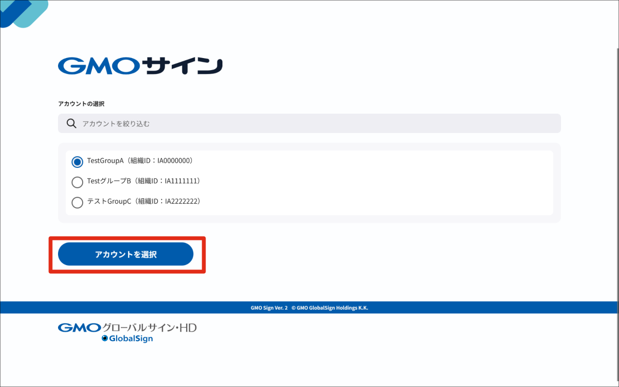The width and height of the screenshot is (619, 387).
Task: Click the GMO GlobalSign Holdings K.K. copyright
Action: [x=330, y=308]
